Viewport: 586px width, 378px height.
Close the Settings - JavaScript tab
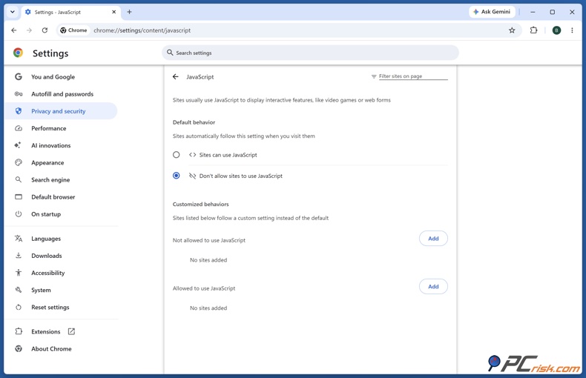[x=114, y=12]
